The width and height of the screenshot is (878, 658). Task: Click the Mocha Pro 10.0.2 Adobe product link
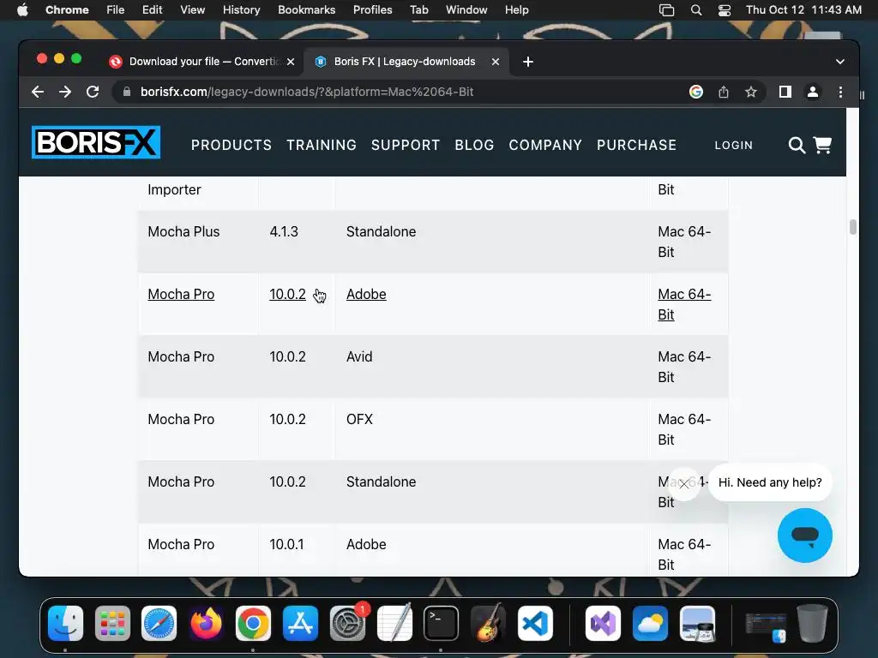click(181, 295)
